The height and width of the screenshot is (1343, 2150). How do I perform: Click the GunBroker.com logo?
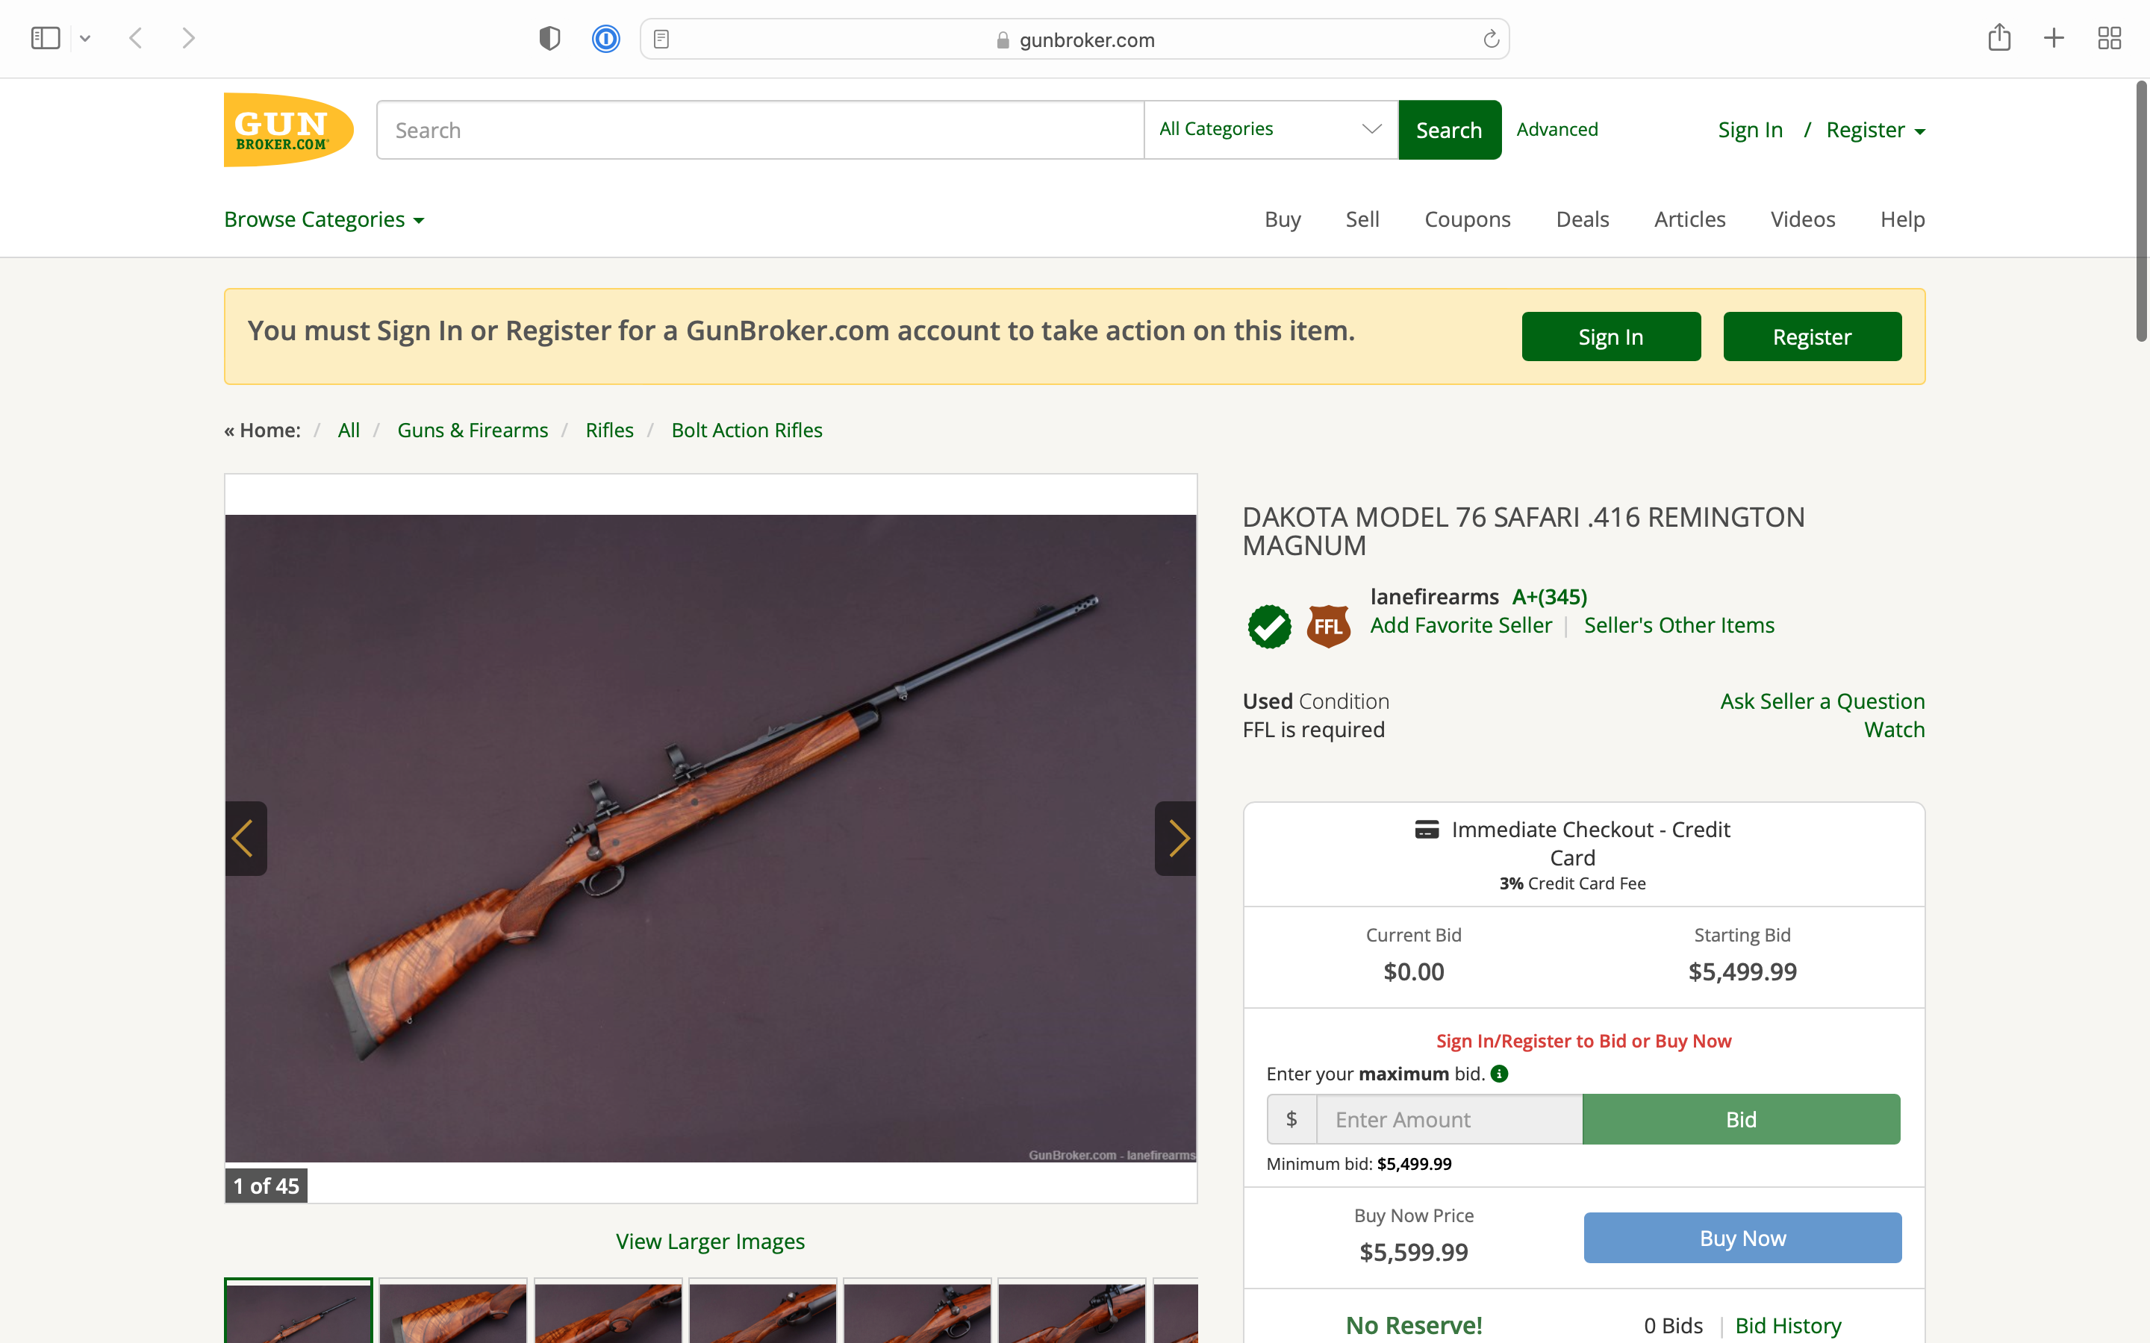point(289,130)
